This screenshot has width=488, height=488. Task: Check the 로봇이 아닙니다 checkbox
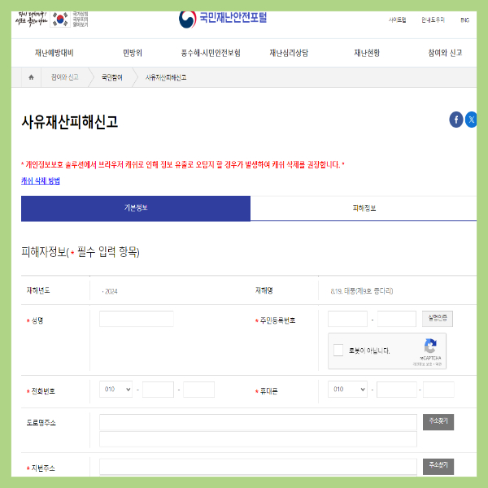pos(338,350)
